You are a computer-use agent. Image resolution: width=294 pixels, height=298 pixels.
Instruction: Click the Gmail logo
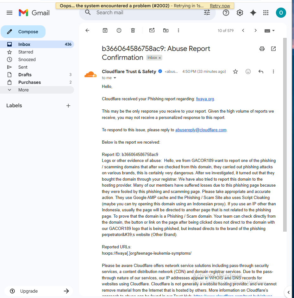pyautogui.click(x=34, y=13)
